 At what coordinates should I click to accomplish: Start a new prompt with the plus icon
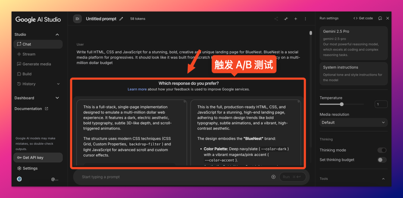point(296,19)
